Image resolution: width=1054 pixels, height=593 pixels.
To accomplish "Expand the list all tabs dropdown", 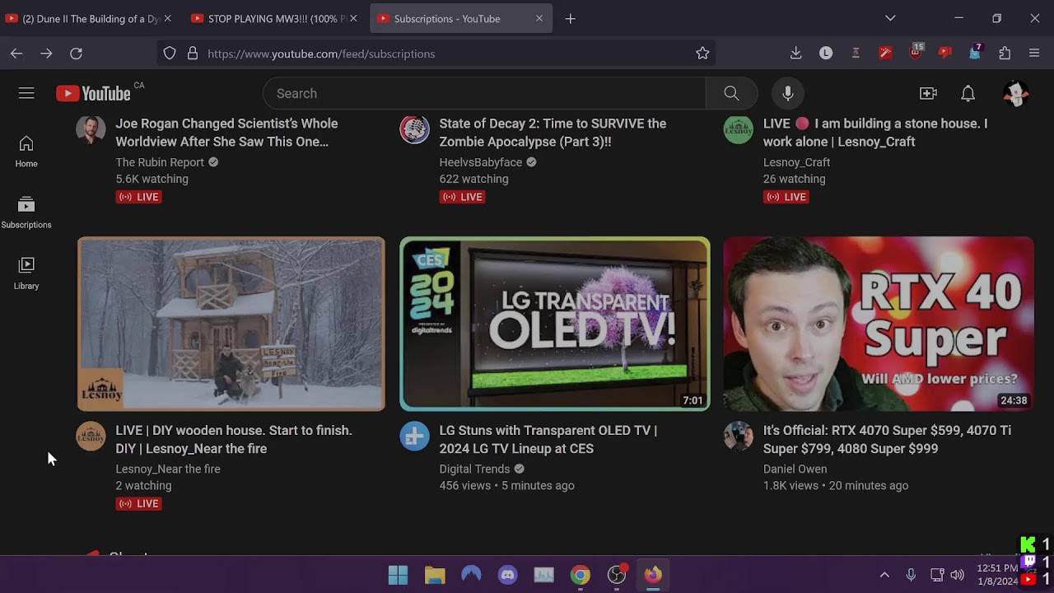I will coord(890,18).
